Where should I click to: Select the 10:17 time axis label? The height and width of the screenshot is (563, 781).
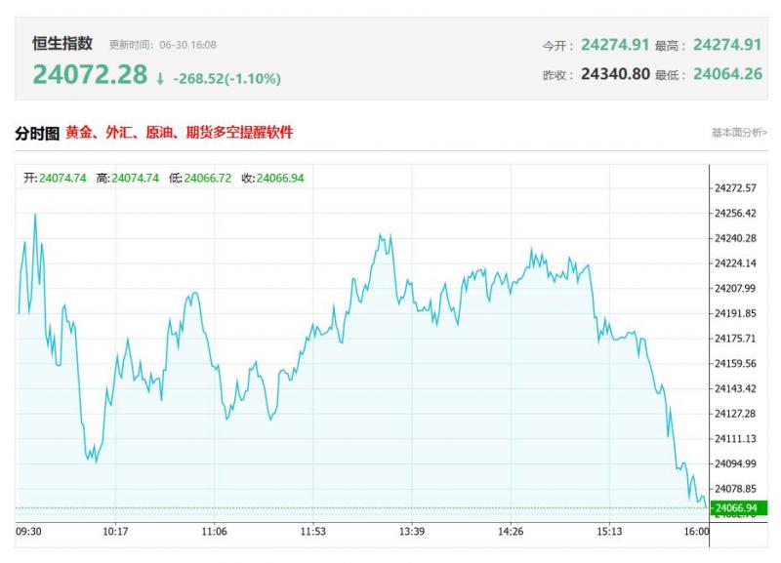tap(115, 532)
